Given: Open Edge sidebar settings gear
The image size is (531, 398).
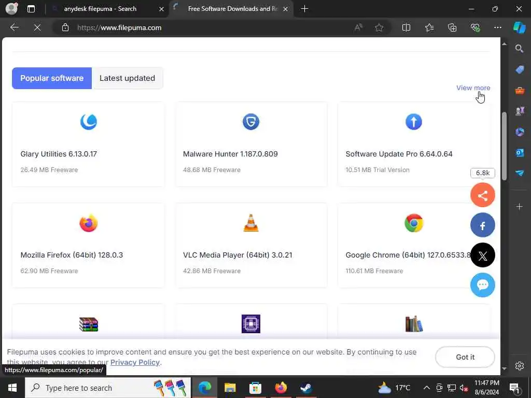Looking at the screenshot, I should coord(520,366).
